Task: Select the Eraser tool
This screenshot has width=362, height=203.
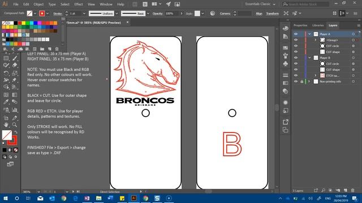Action: 15,65
